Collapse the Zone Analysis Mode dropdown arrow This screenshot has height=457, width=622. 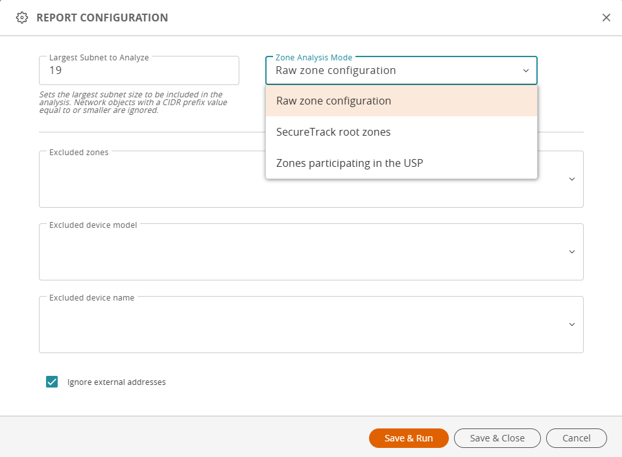(x=526, y=71)
